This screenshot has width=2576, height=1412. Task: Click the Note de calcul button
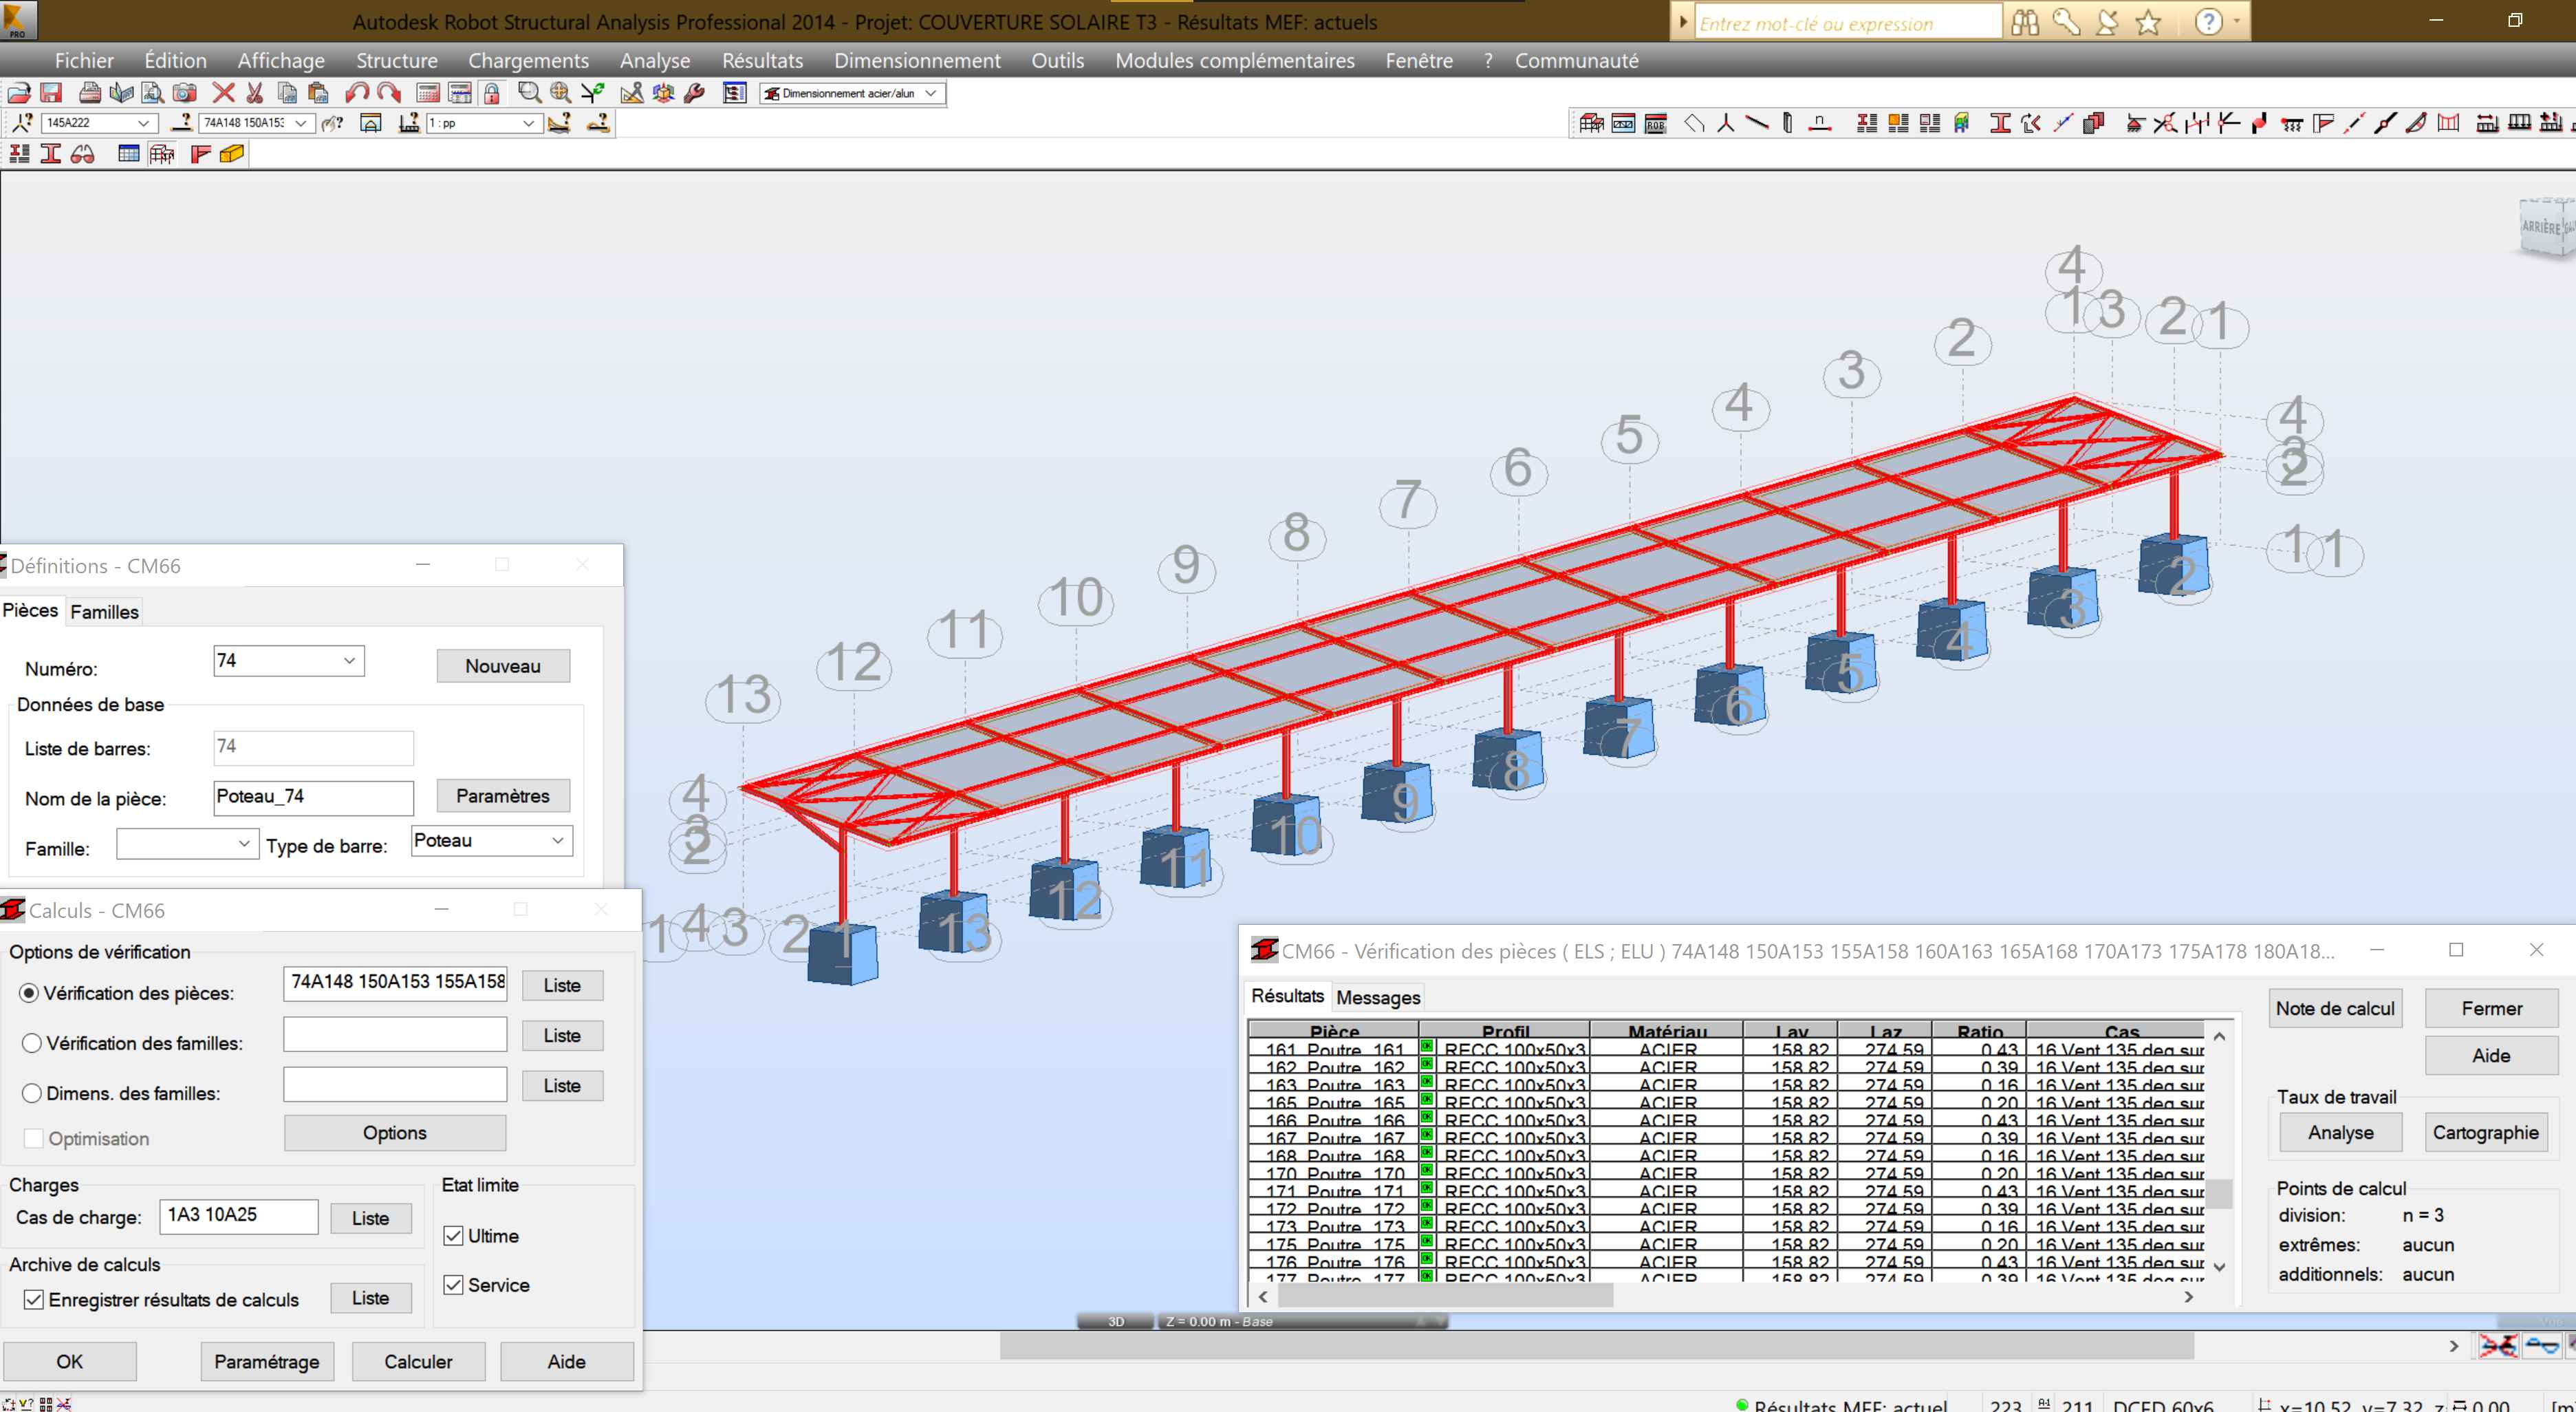pos(2334,1007)
